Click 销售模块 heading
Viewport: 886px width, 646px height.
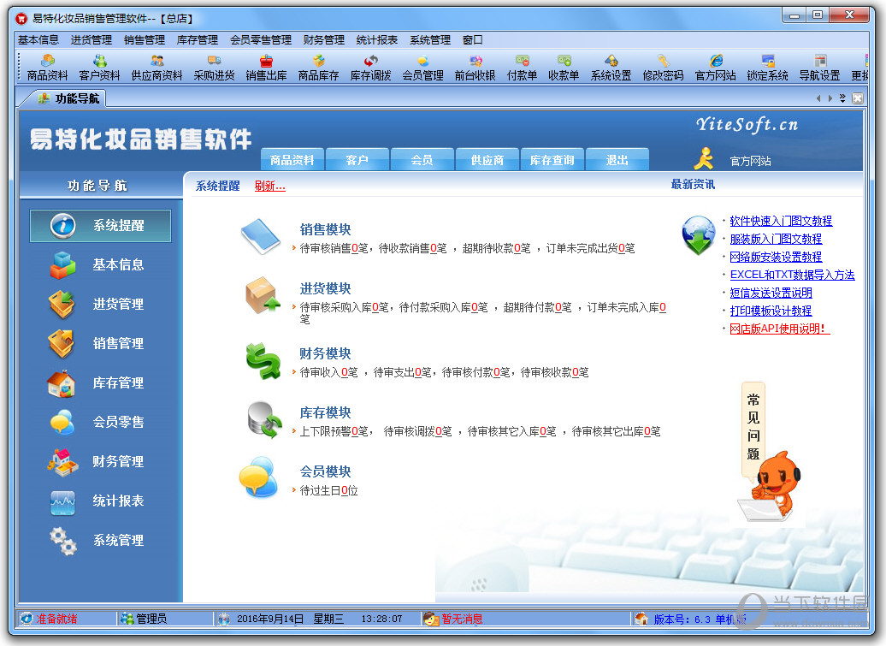326,229
